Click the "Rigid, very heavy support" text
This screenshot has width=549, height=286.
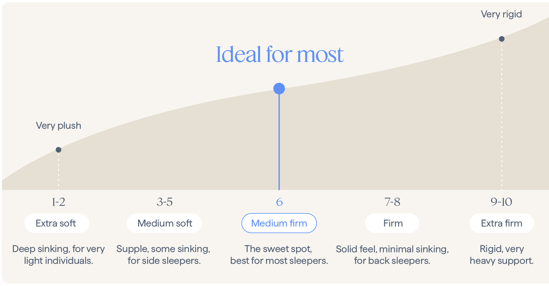(x=502, y=254)
